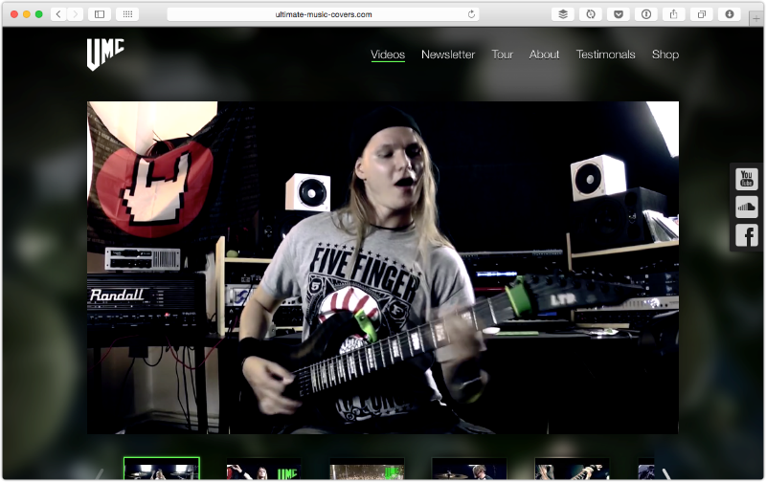Show all tabs overview button
Viewport: 766px width, 482px height.
tap(702, 14)
